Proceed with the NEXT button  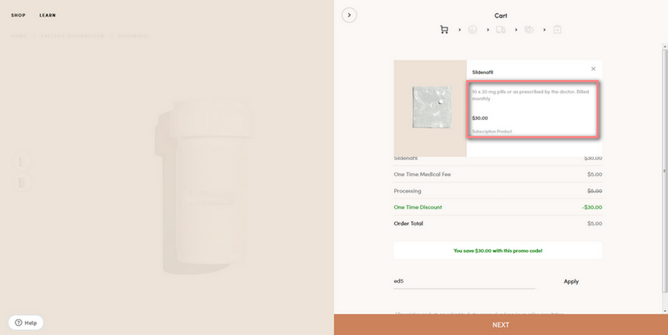[x=500, y=325]
